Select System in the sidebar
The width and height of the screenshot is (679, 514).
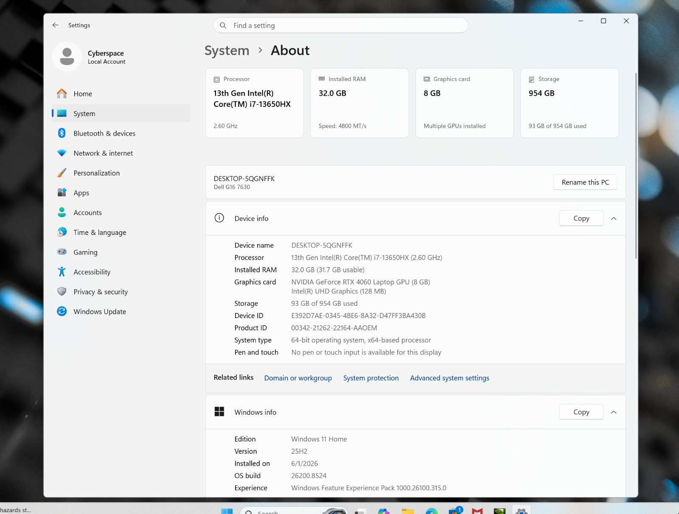pyautogui.click(x=121, y=114)
